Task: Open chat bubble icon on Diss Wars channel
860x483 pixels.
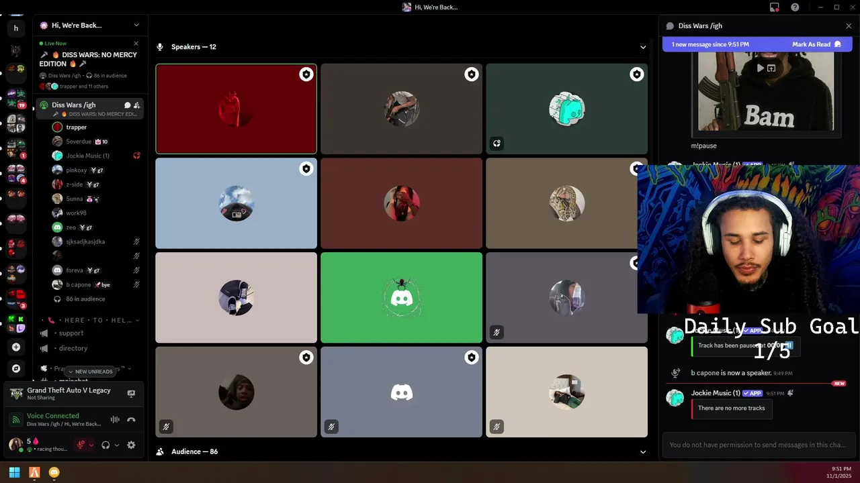Action: tap(127, 105)
